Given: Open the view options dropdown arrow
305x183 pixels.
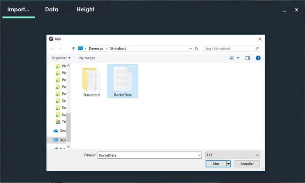Looking at the screenshot, I should 238,58.
